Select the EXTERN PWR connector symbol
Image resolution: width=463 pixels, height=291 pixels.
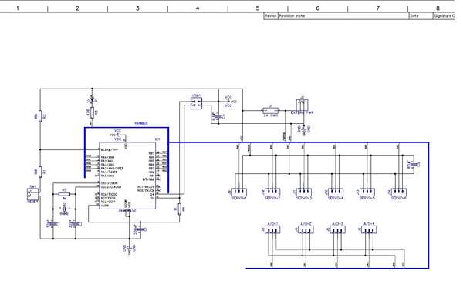tap(302, 105)
